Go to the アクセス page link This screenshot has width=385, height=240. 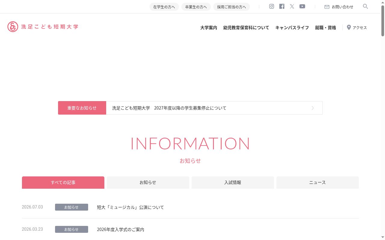[360, 28]
